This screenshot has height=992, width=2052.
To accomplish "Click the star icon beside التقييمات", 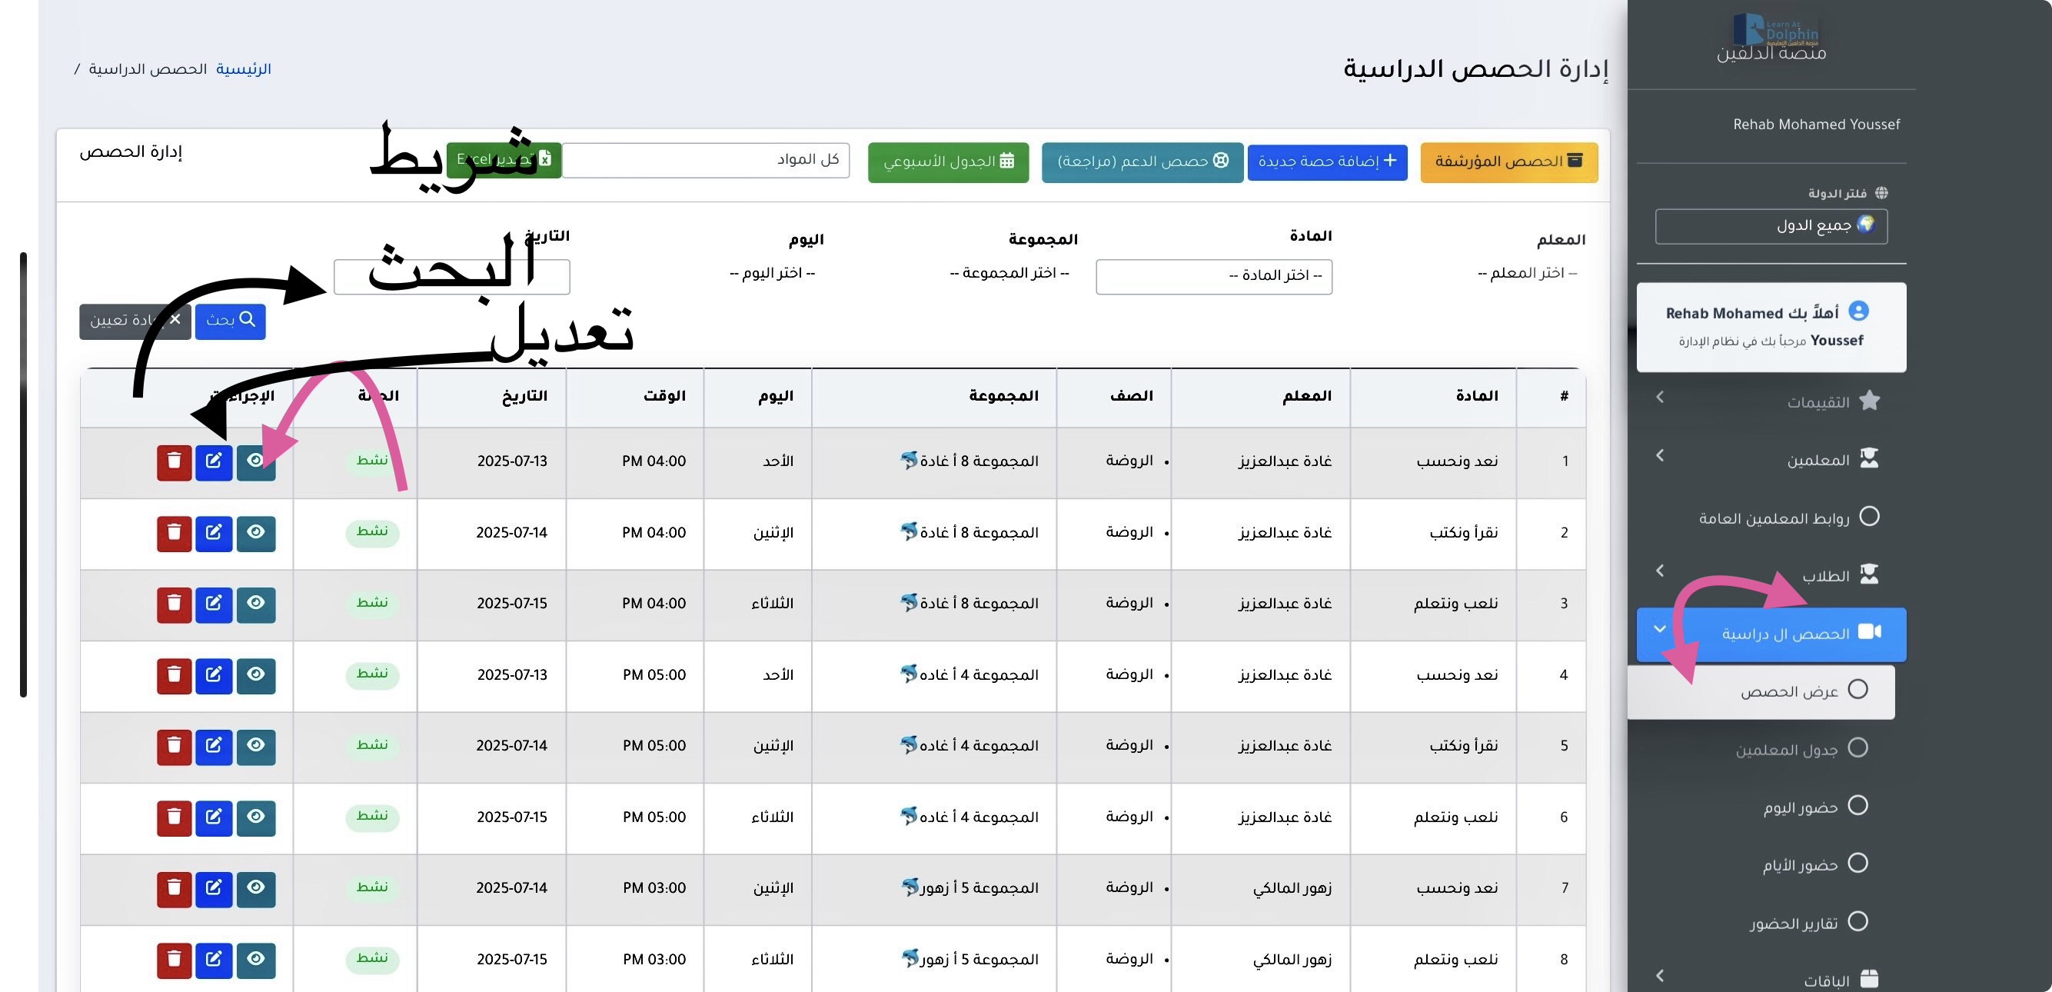I will click(x=1869, y=401).
